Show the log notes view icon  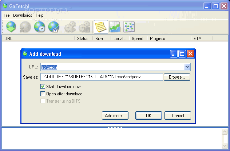pyautogui.click(x=101, y=27)
